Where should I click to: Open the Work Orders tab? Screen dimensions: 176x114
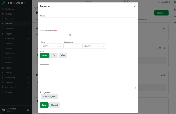point(143,20)
